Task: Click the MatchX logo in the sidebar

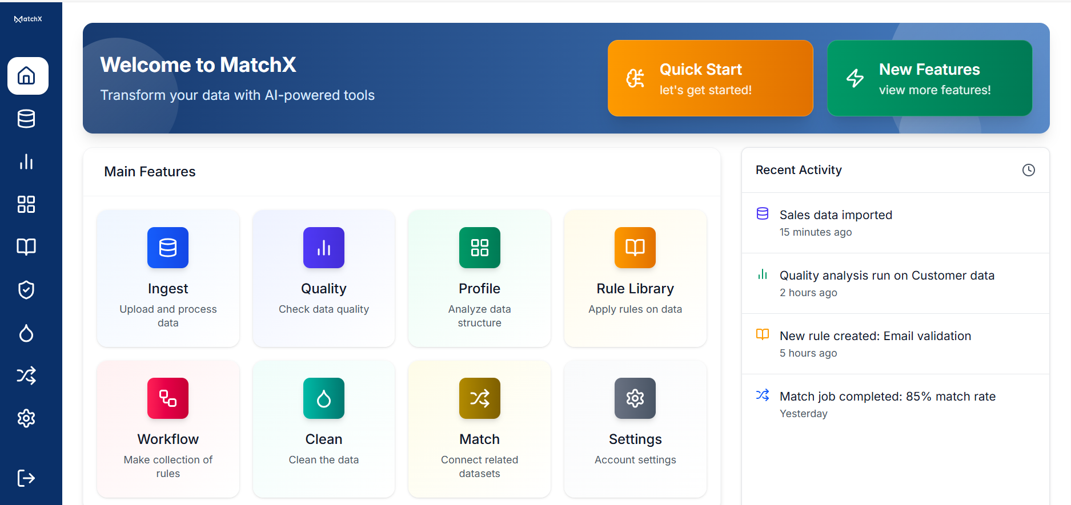Action: pos(28,19)
